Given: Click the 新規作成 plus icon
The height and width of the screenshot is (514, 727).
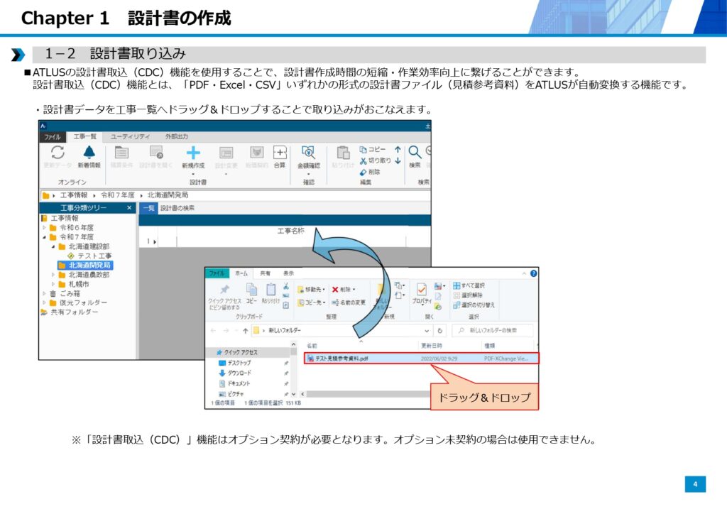Looking at the screenshot, I should (192, 153).
